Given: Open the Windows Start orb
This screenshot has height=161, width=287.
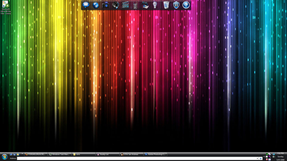Looking at the screenshot, I should coord(4,156).
